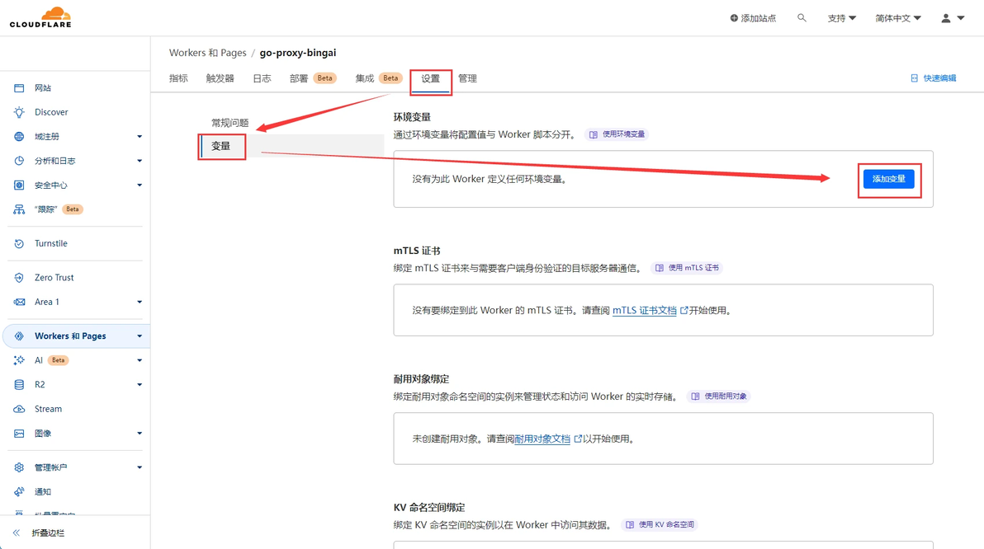
Task: Click the Stream cloud icon
Action: (x=20, y=409)
